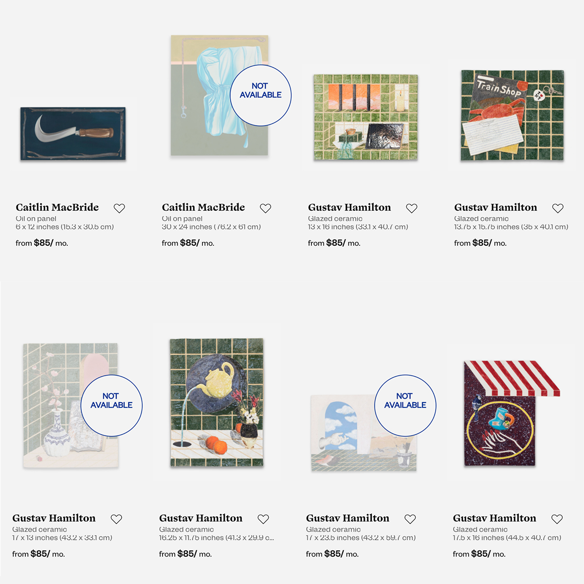Open the red striped awning ceramic thumbnail
Viewport: 584px width, 584px height.
(x=511, y=413)
